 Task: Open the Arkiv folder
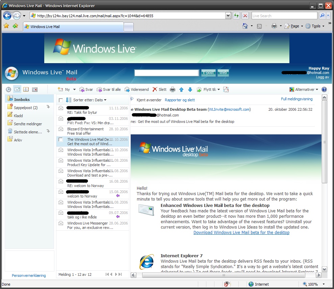pos(15,140)
